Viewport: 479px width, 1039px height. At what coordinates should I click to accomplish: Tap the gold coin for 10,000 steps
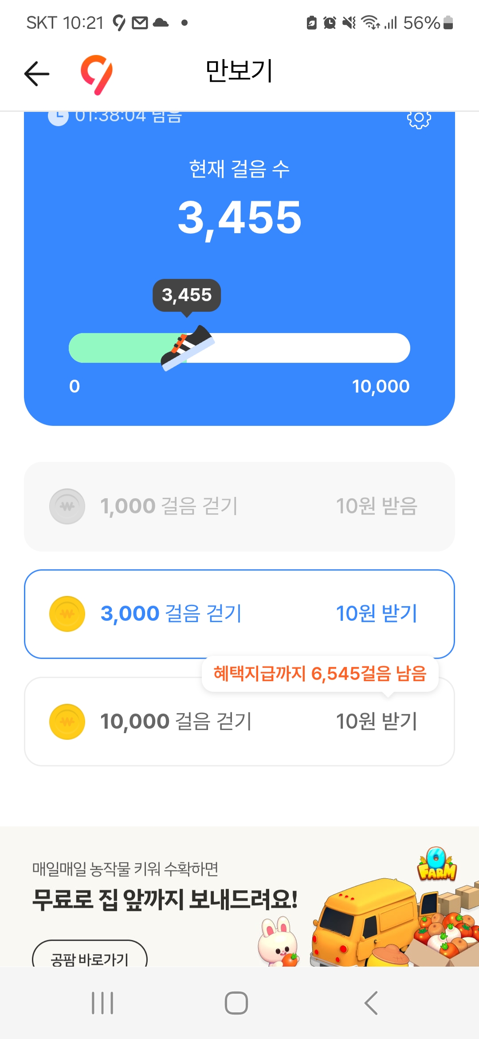coord(67,722)
